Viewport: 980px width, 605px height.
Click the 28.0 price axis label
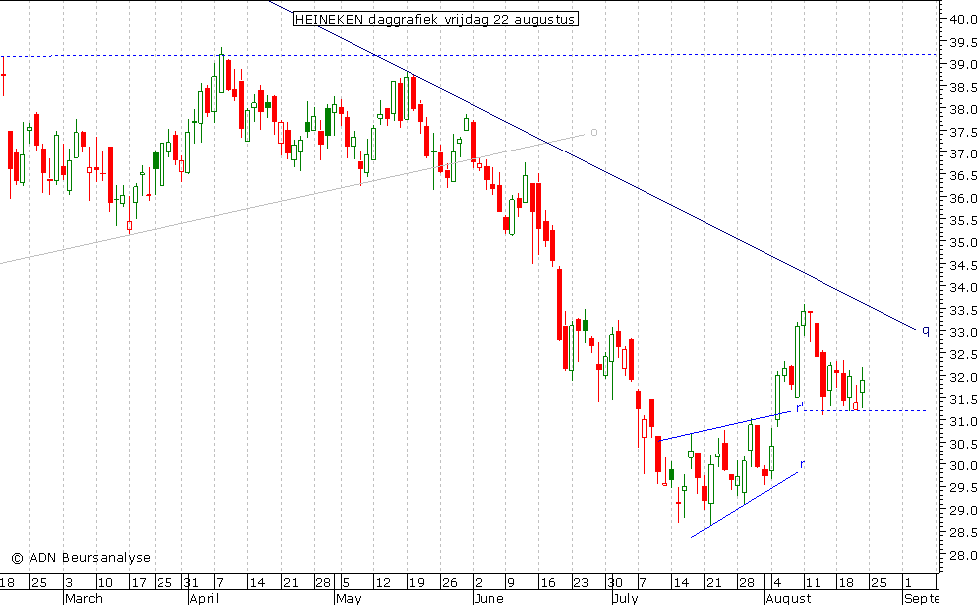coord(963,555)
